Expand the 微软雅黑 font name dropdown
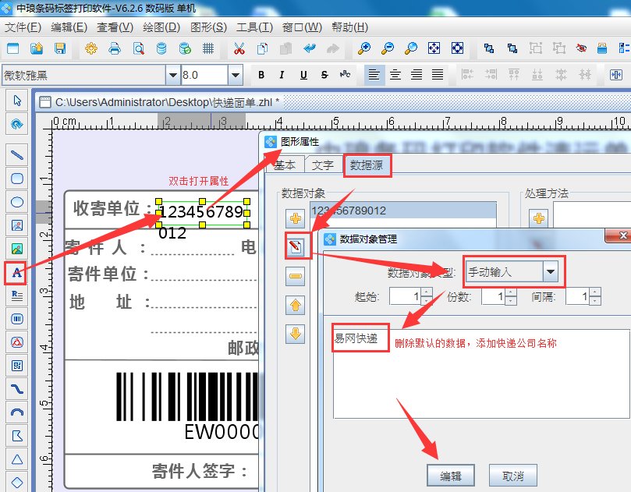This screenshot has width=631, height=492. pos(172,76)
